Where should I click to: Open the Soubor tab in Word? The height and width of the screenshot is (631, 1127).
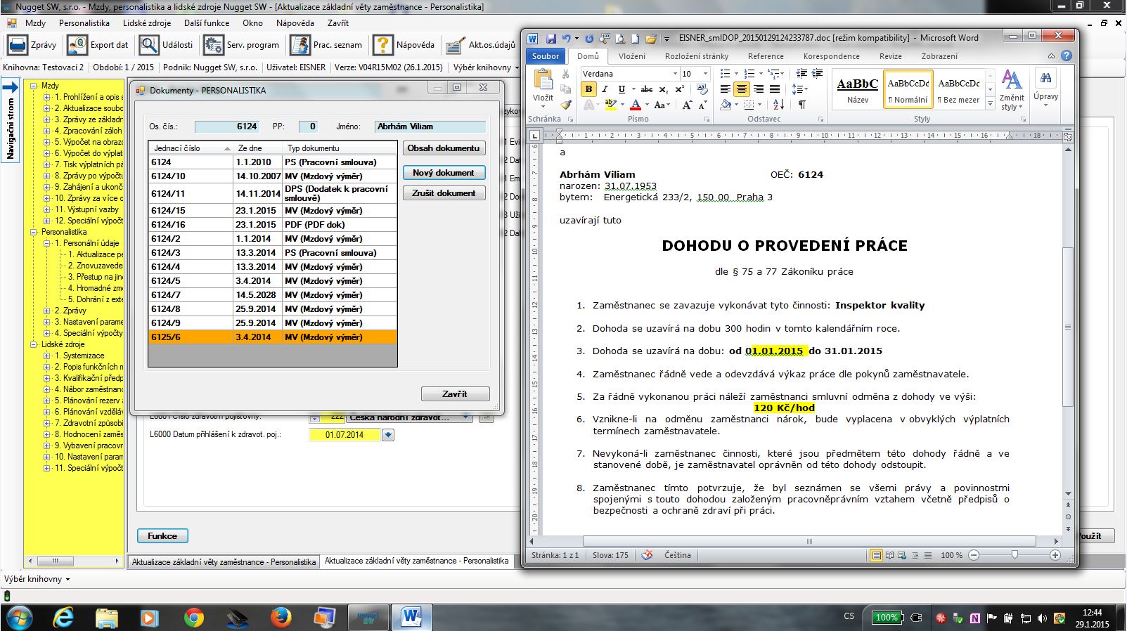546,56
